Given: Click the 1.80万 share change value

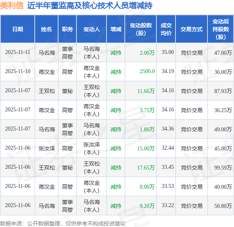Looking at the screenshot, I should pyautogui.click(x=147, y=129).
